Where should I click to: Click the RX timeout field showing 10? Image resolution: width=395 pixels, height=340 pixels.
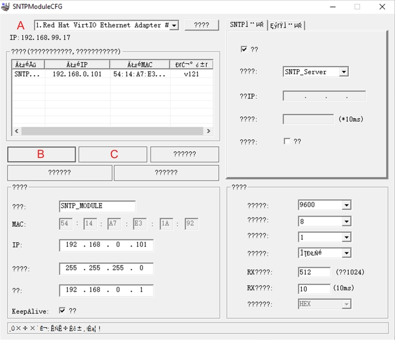coord(314,289)
